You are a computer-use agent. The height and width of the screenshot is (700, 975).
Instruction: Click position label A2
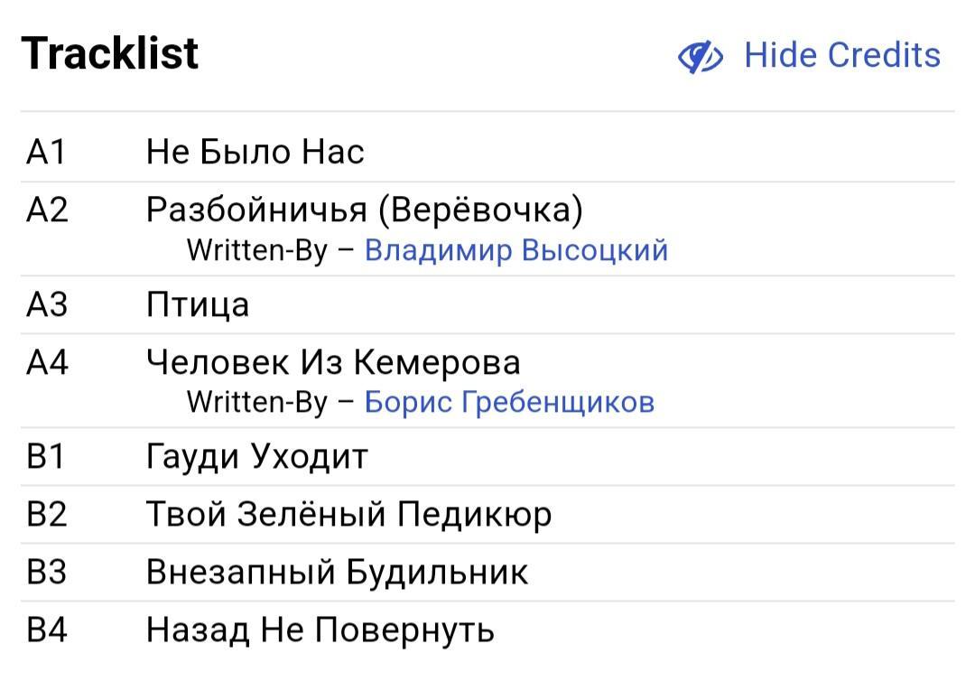click(x=47, y=210)
